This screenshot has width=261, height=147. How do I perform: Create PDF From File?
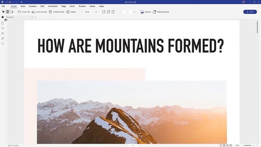(x=24, y=12)
